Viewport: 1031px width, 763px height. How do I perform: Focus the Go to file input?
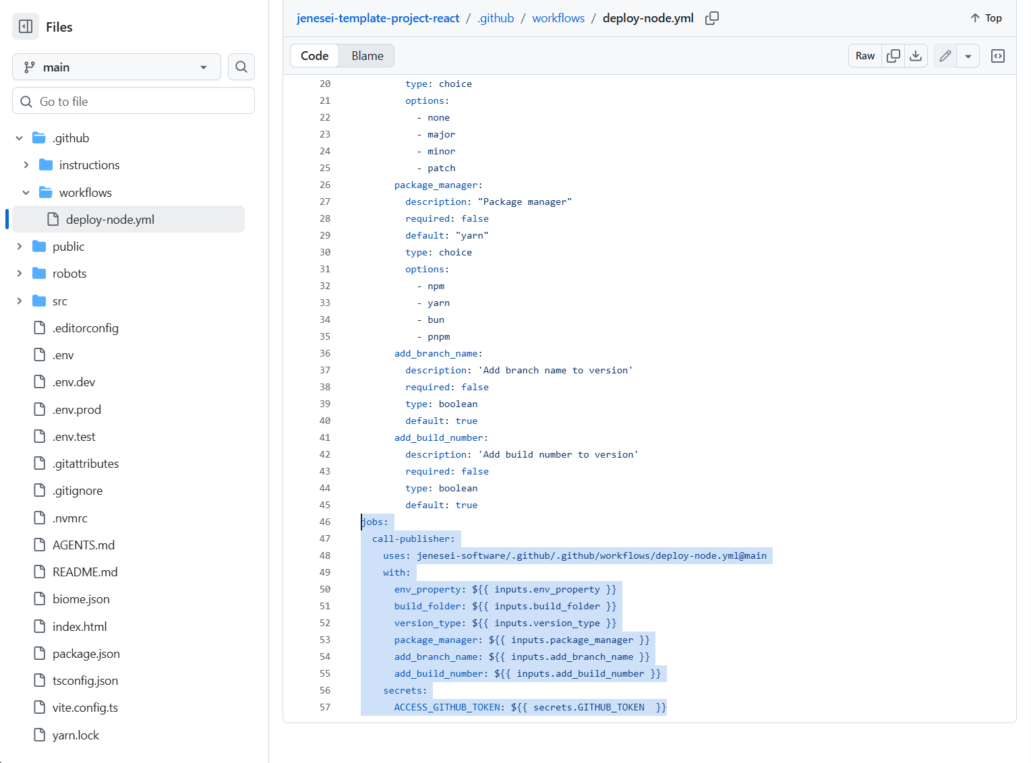point(134,101)
